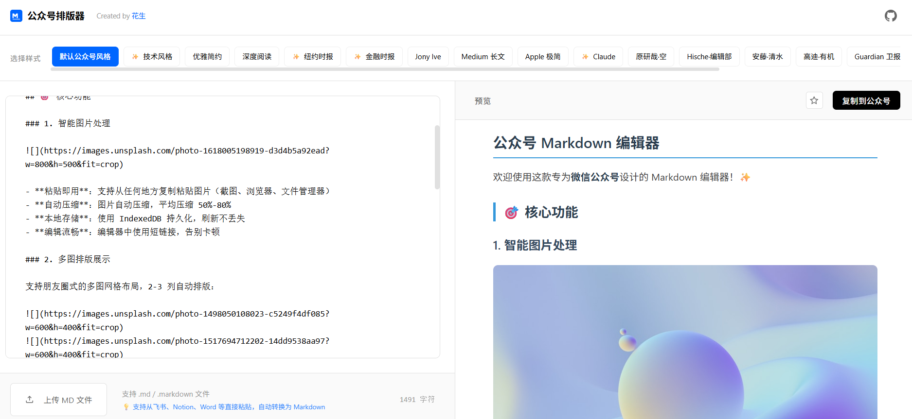Viewport: 912px width, 419px height.
Task: Select the 技术风格 style
Action: click(152, 57)
